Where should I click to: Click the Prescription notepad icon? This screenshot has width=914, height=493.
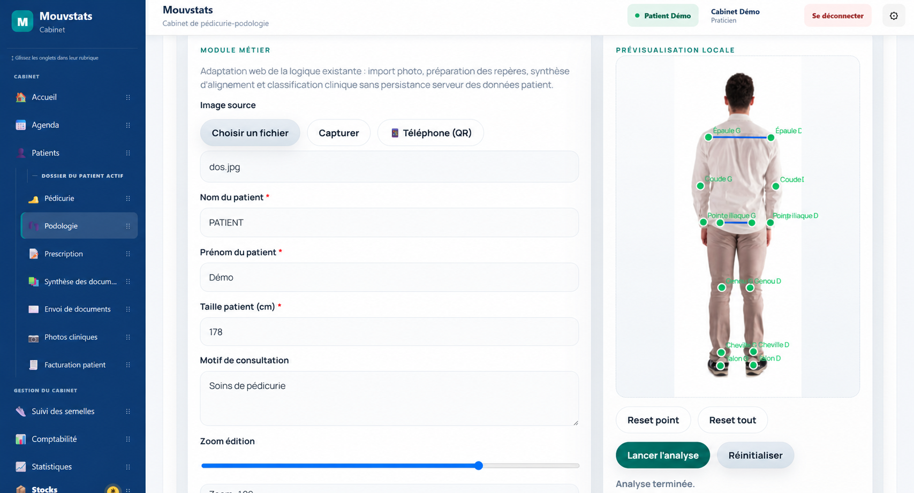click(34, 254)
